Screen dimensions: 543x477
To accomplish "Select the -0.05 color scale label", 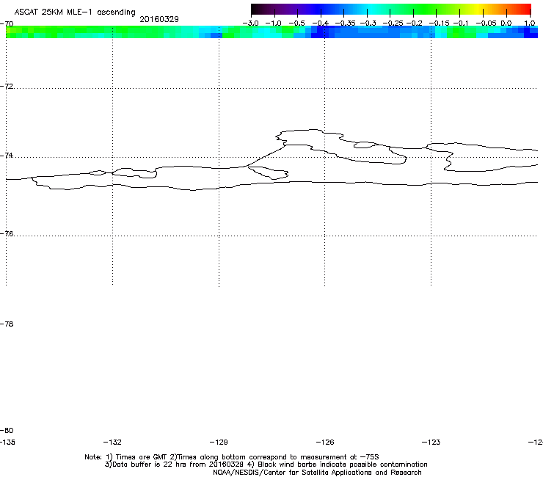I will coord(486,23).
